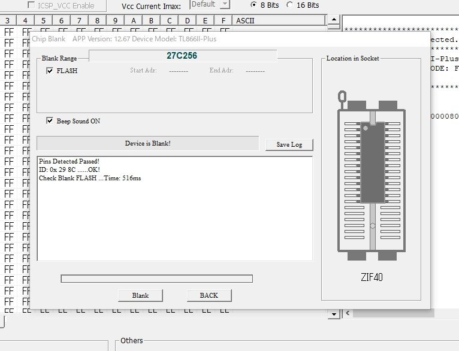The image size is (459, 351).
Task: Click the Device is Blank! status bar
Action: coord(147,144)
